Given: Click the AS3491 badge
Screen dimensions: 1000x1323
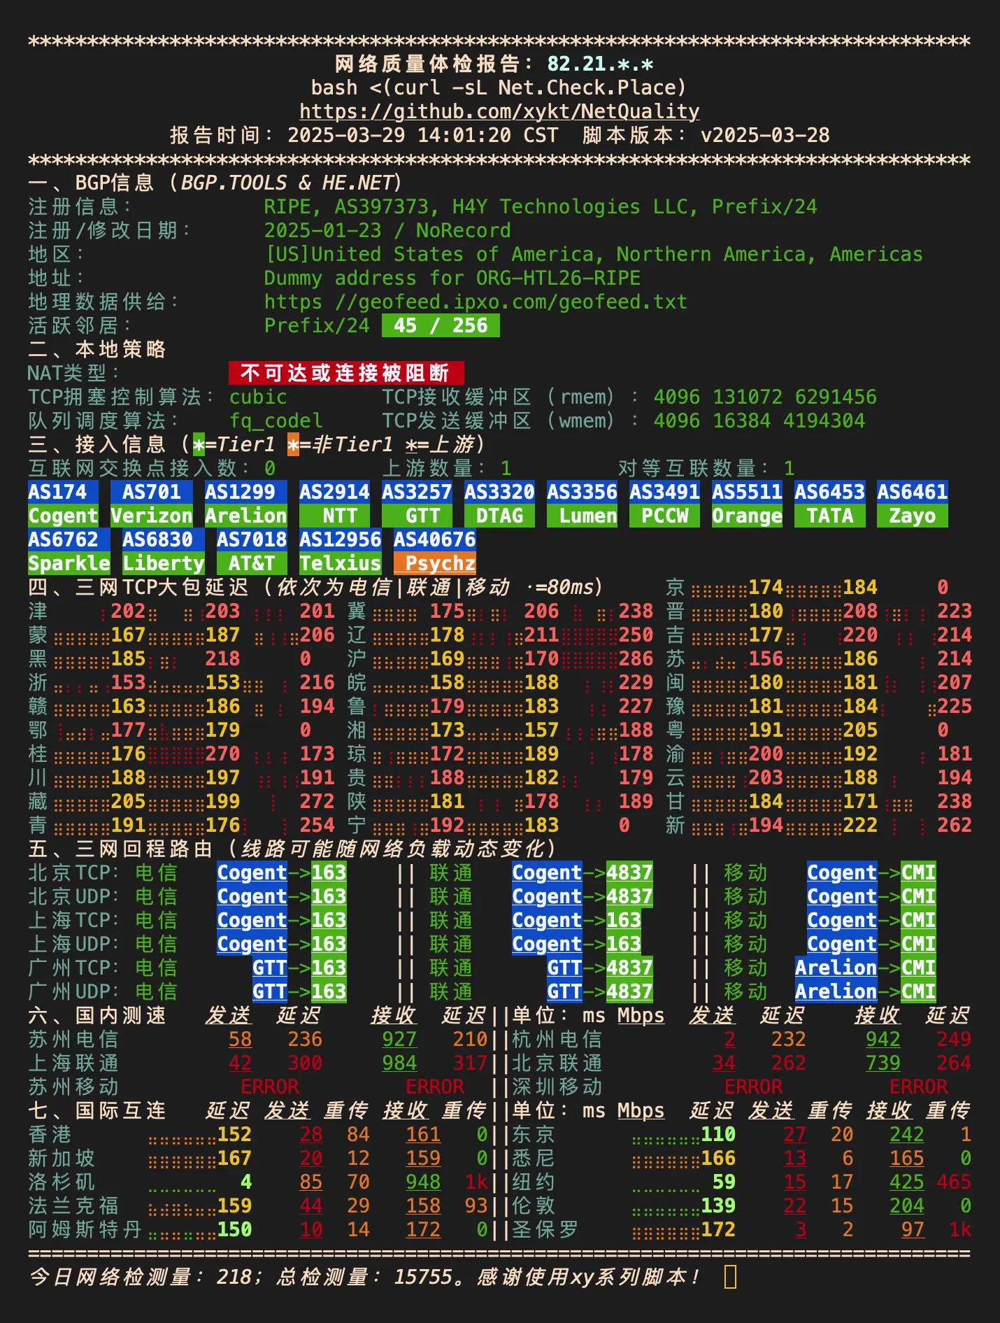Looking at the screenshot, I should (x=664, y=492).
